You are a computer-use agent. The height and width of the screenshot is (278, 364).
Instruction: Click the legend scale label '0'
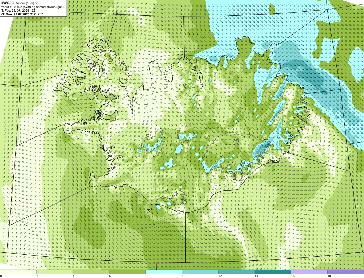coord(1,276)
